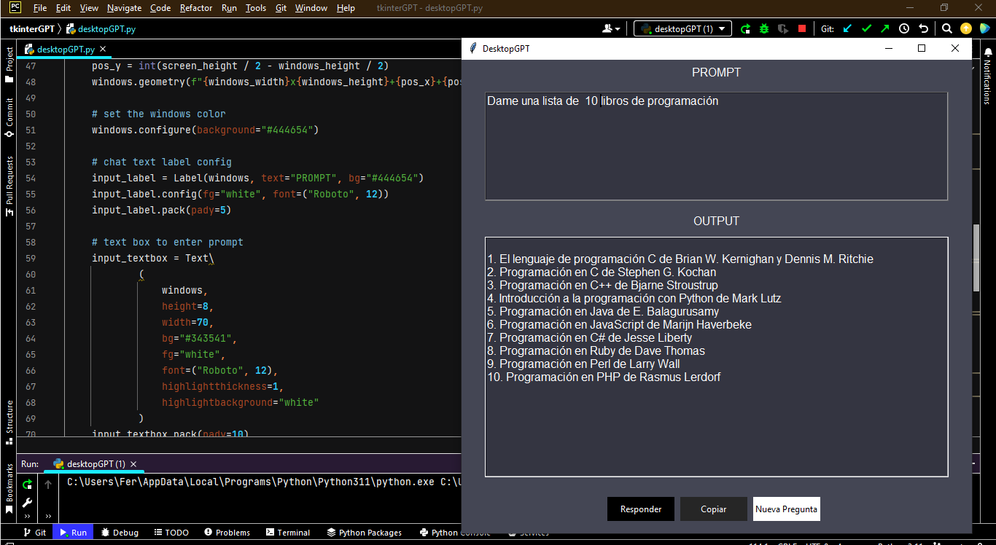Image resolution: width=996 pixels, height=545 pixels.
Task: Open Search Everywhere magnifier icon
Action: 946,29
